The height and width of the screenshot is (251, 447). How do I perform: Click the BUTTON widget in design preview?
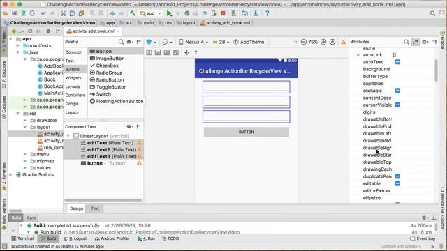coord(247,132)
